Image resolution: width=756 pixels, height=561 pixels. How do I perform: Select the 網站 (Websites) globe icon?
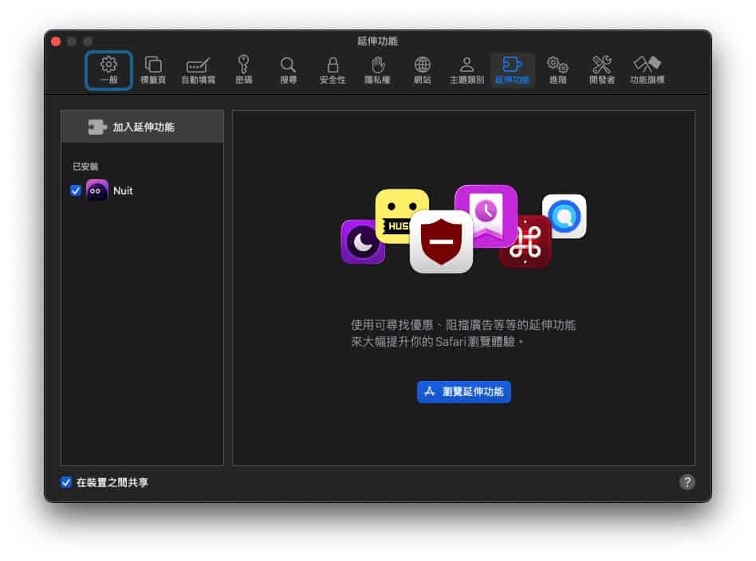[x=422, y=70]
